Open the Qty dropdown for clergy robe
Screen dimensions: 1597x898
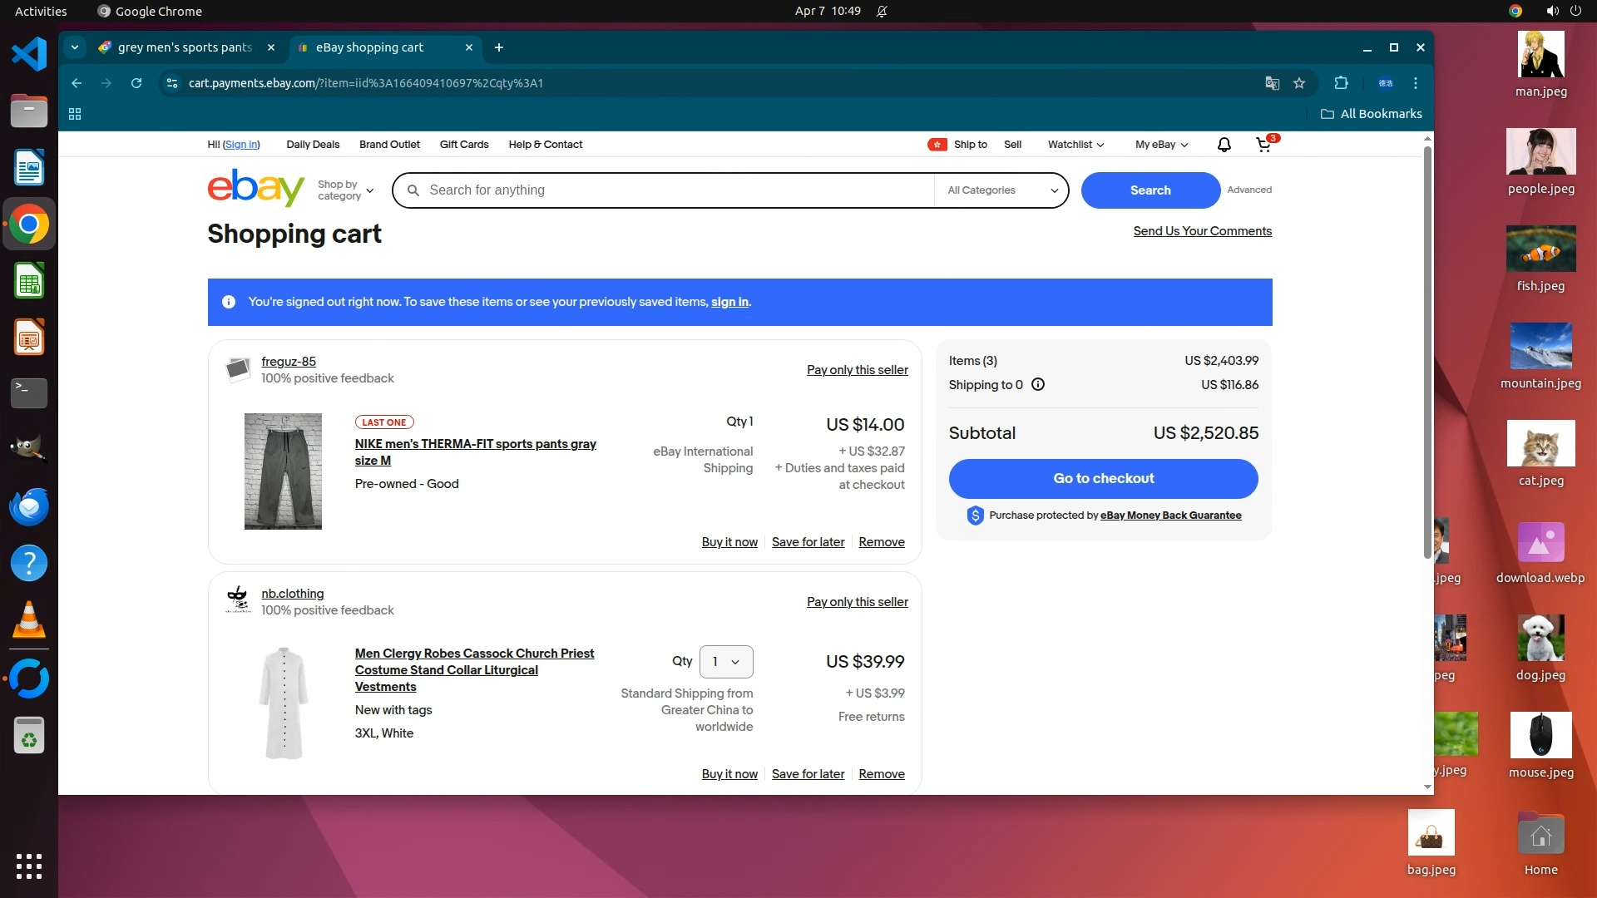(726, 662)
